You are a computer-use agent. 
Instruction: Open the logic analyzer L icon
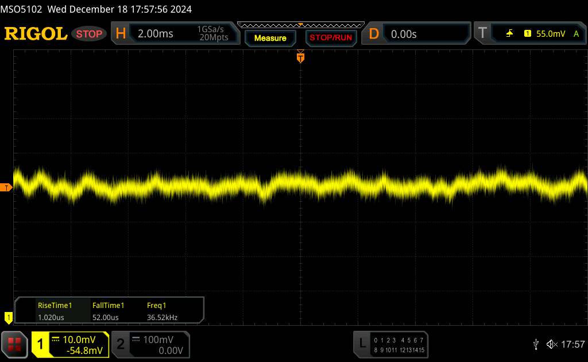362,344
